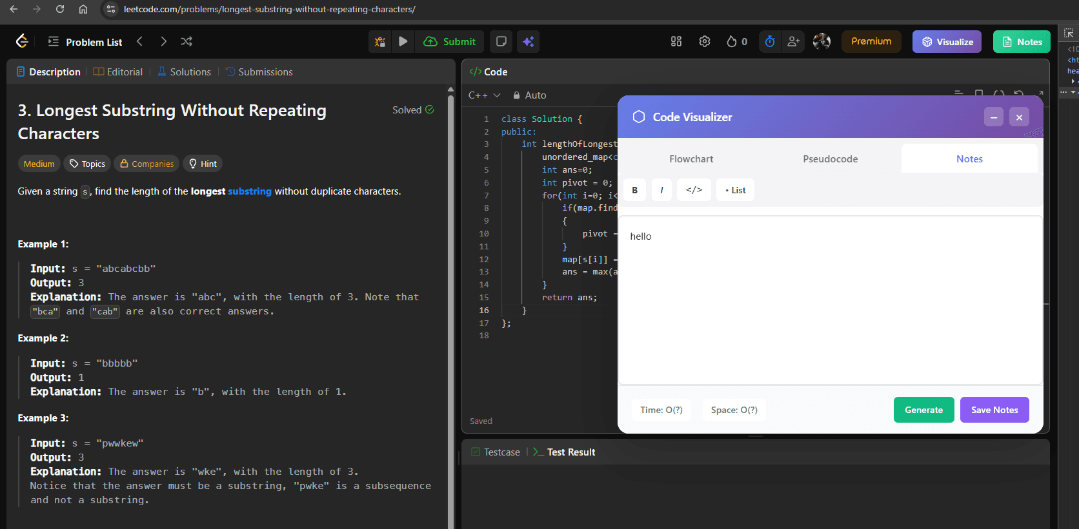Click the Debug icon next to Run
Image resolution: width=1079 pixels, height=529 pixels.
pyautogui.click(x=380, y=42)
